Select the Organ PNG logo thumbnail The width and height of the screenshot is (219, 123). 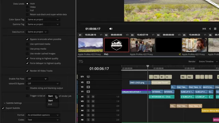[x=116, y=45]
